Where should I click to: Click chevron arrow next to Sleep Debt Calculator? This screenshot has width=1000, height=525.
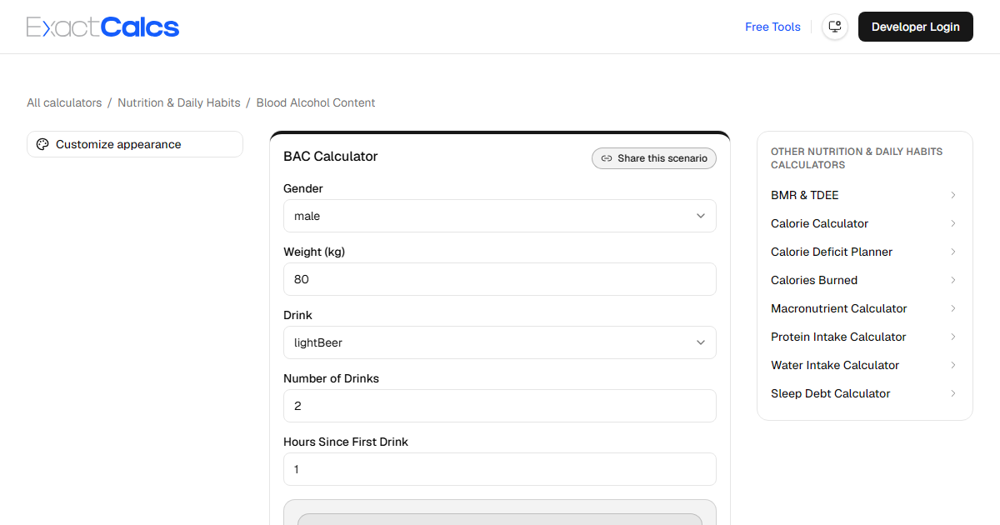pyautogui.click(x=953, y=393)
